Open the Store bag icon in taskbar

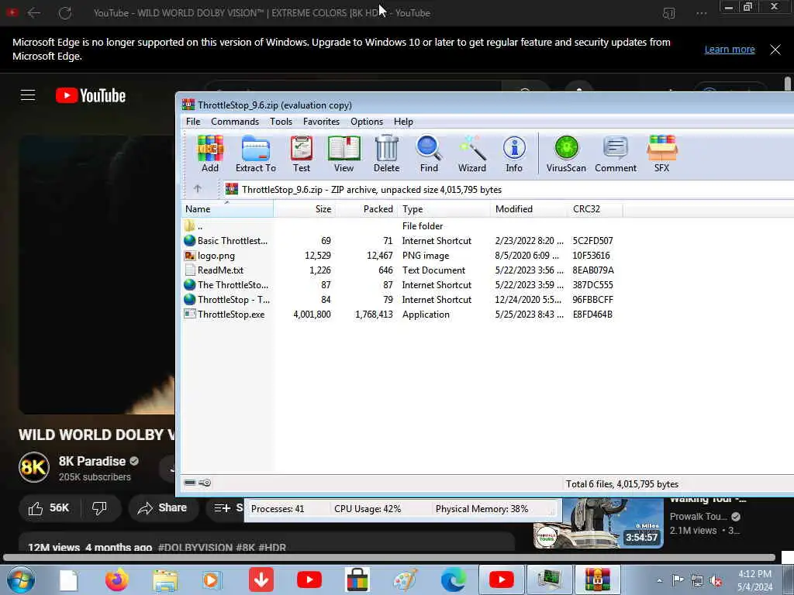(x=357, y=580)
